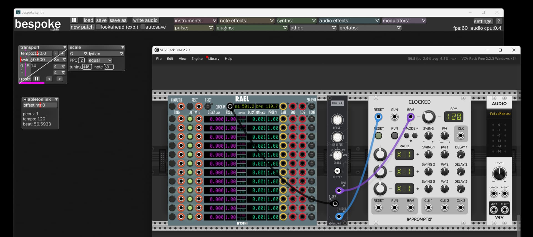Click the load button in Bespoke
The width and height of the screenshot is (533, 237).
click(88, 20)
